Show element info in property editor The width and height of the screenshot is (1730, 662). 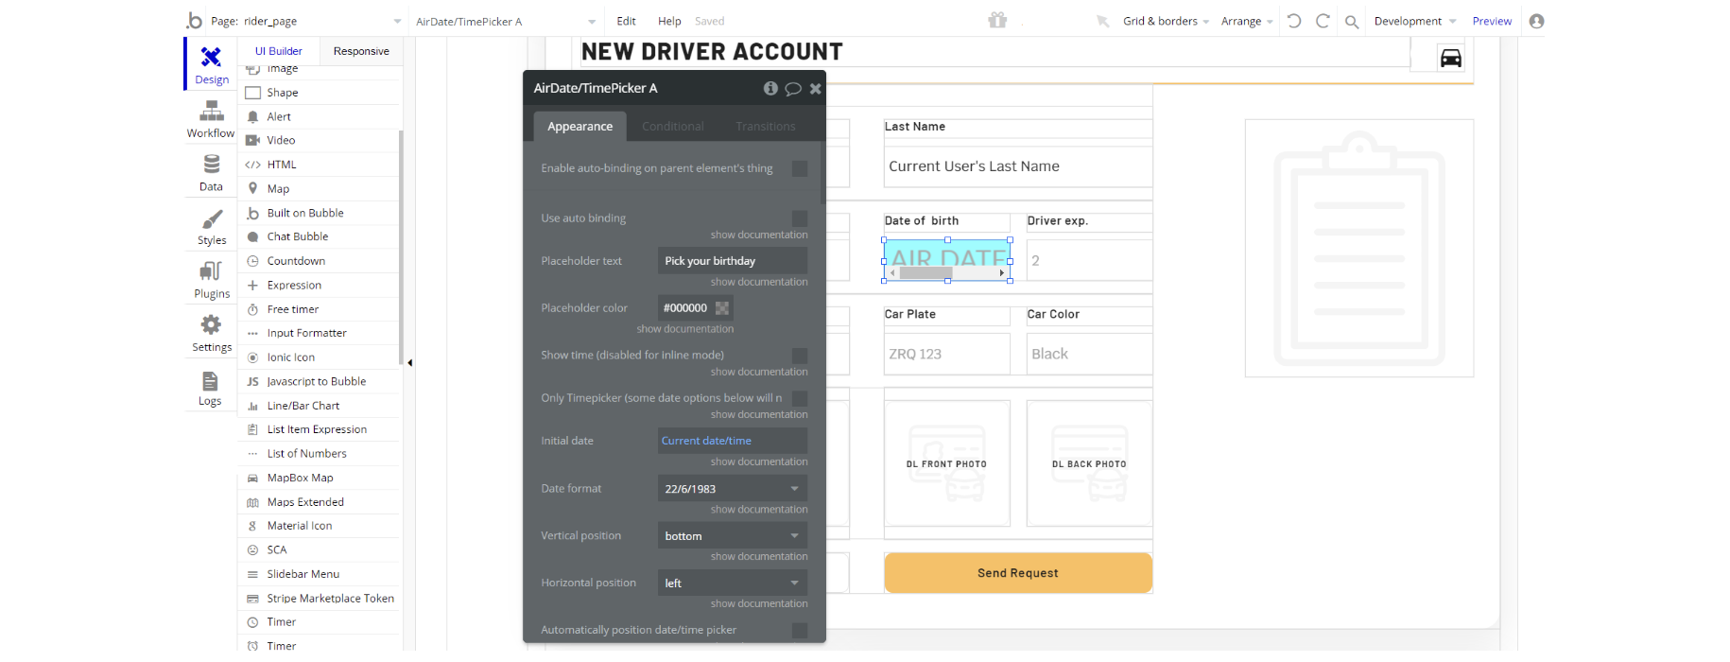click(x=770, y=88)
